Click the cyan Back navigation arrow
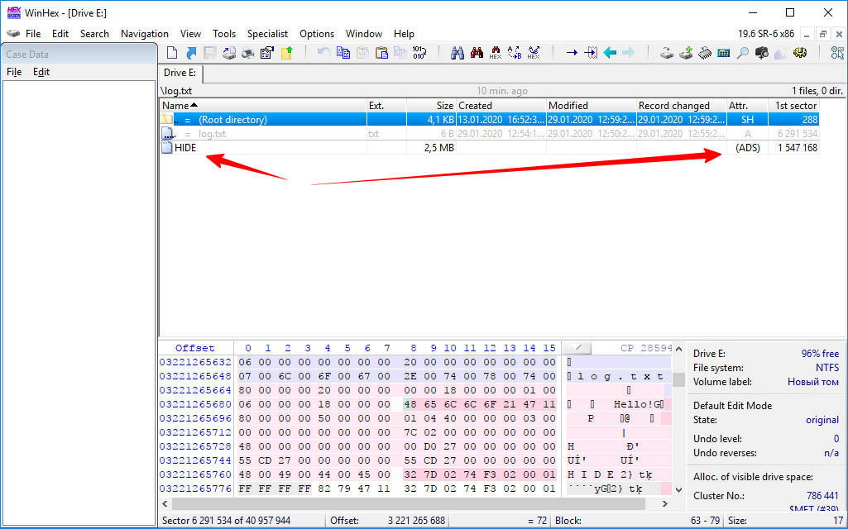848x529 pixels. click(x=610, y=52)
